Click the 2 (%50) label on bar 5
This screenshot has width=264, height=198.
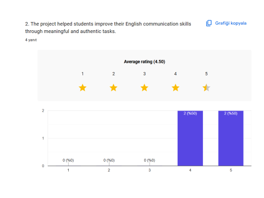[230, 113]
